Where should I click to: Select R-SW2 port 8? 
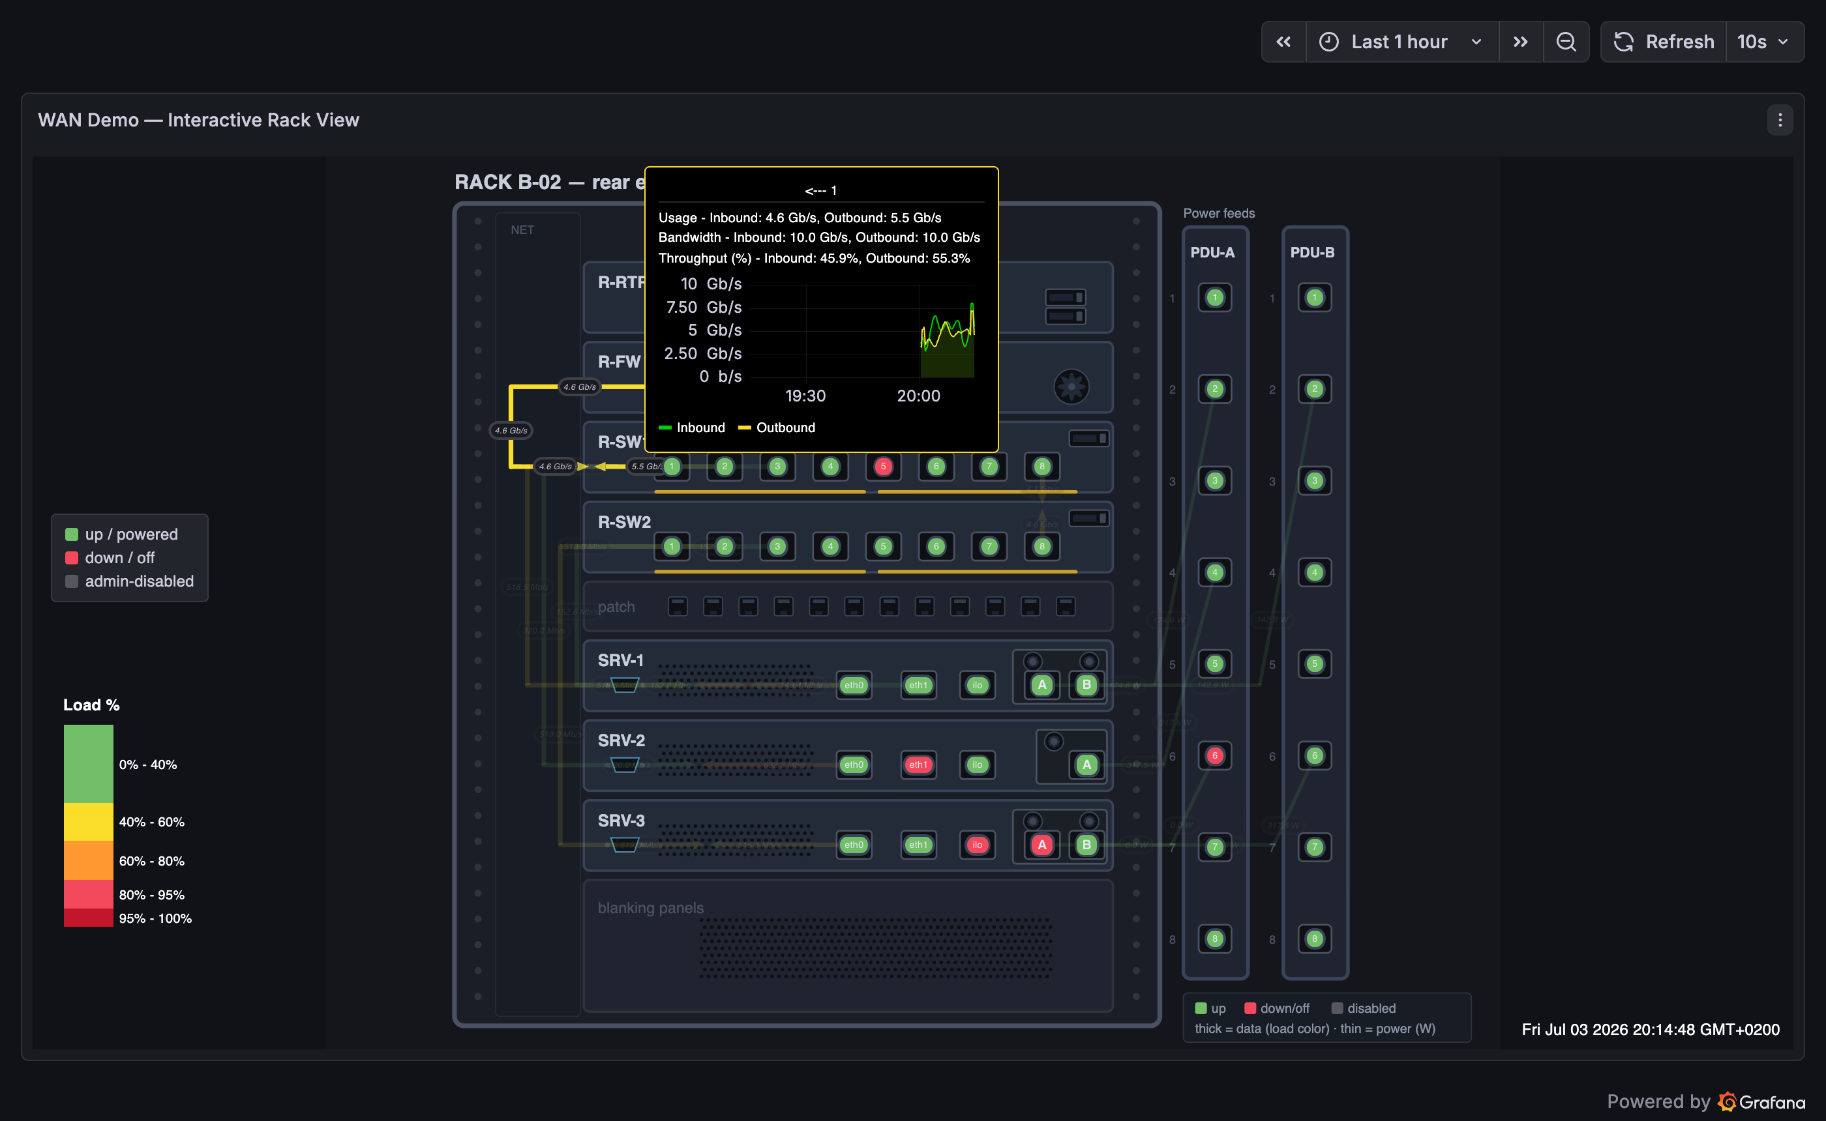coord(1042,546)
